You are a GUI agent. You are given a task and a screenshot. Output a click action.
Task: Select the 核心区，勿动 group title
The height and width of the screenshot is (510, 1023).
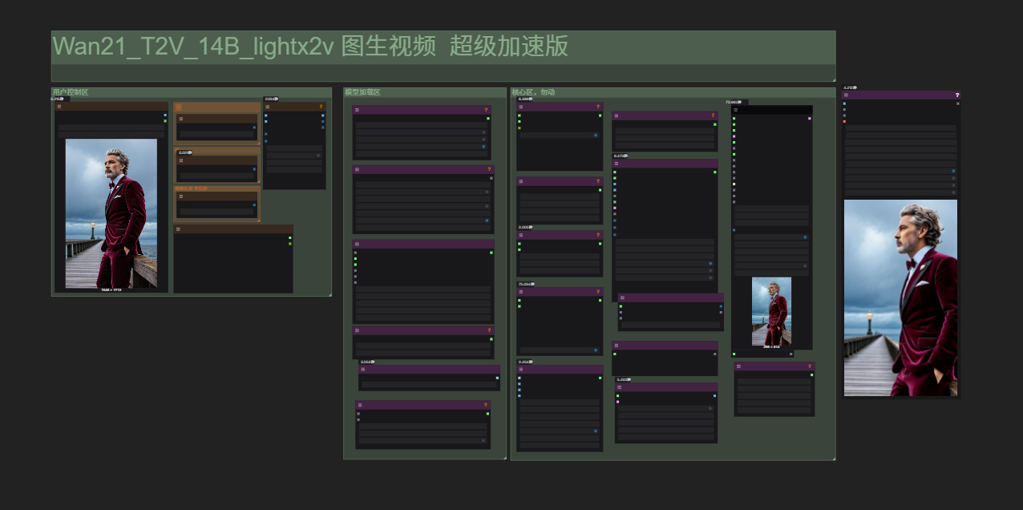(x=533, y=92)
